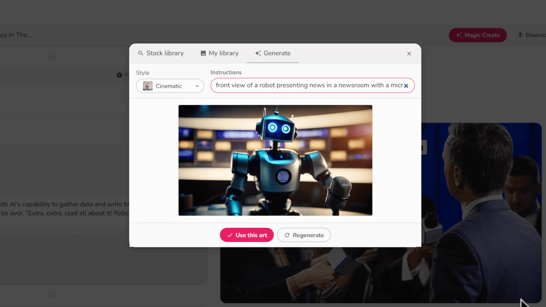Open the Cinematic style dropdown
This screenshot has width=546, height=307.
click(x=197, y=86)
